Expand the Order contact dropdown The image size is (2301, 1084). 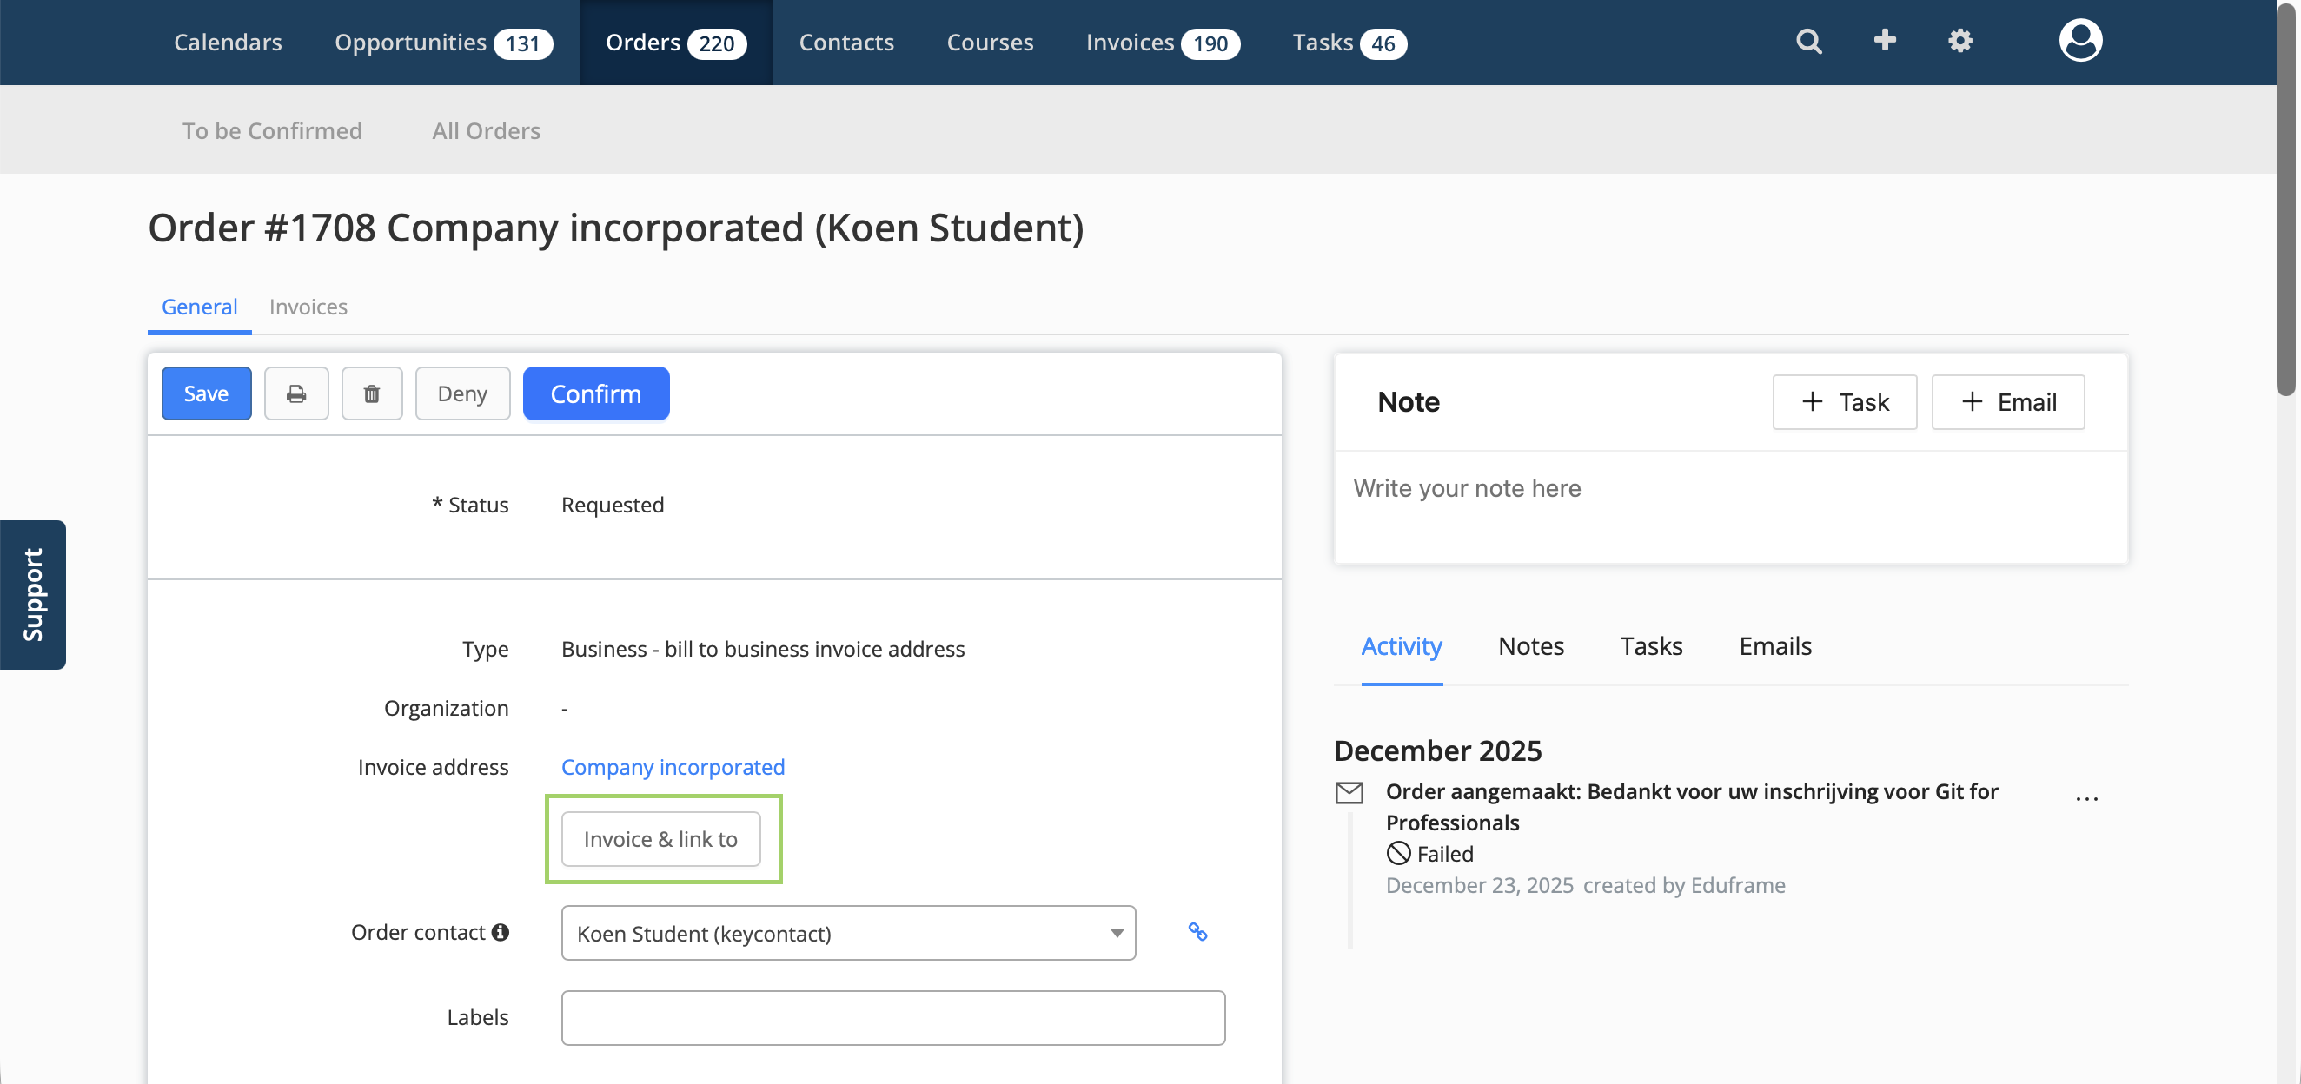[848, 933]
